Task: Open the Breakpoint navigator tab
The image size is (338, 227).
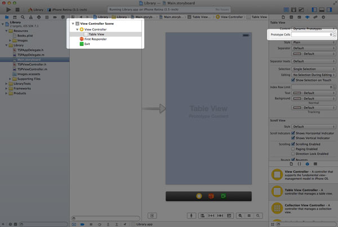Action: (55, 17)
